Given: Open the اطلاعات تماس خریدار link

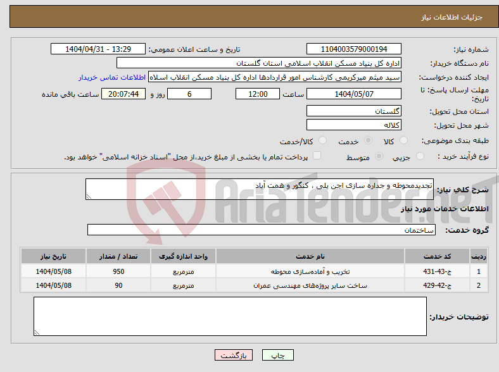Looking at the screenshot, I should click(112, 77).
